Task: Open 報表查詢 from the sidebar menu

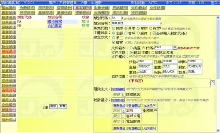Action: (x=9, y=95)
